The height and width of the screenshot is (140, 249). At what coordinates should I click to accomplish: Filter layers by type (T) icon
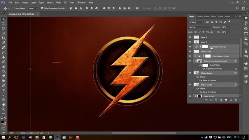pyautogui.click(x=216, y=22)
